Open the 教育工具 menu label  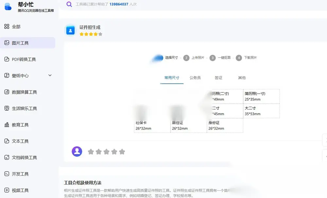tap(20, 125)
